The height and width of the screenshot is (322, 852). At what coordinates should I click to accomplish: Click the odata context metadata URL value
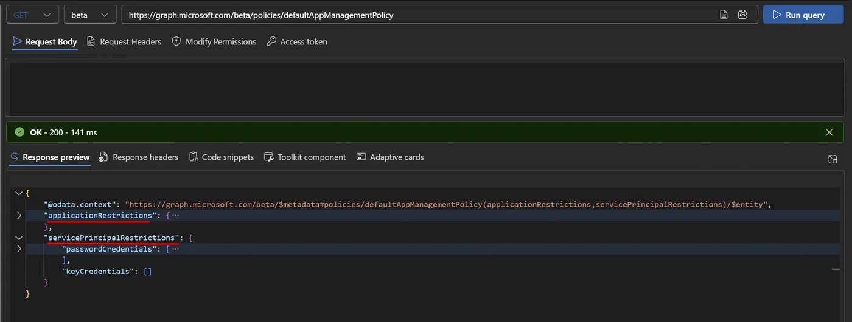447,204
